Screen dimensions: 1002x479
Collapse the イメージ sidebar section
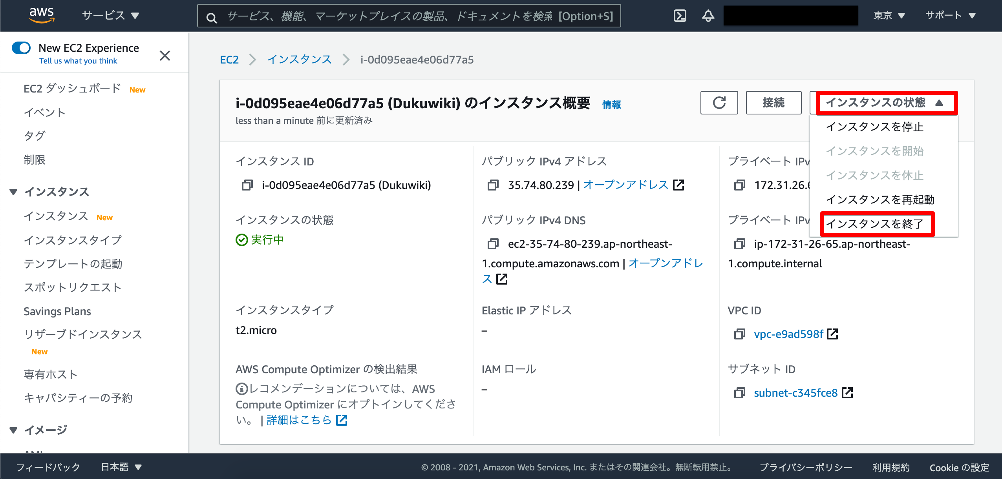pyautogui.click(x=13, y=430)
